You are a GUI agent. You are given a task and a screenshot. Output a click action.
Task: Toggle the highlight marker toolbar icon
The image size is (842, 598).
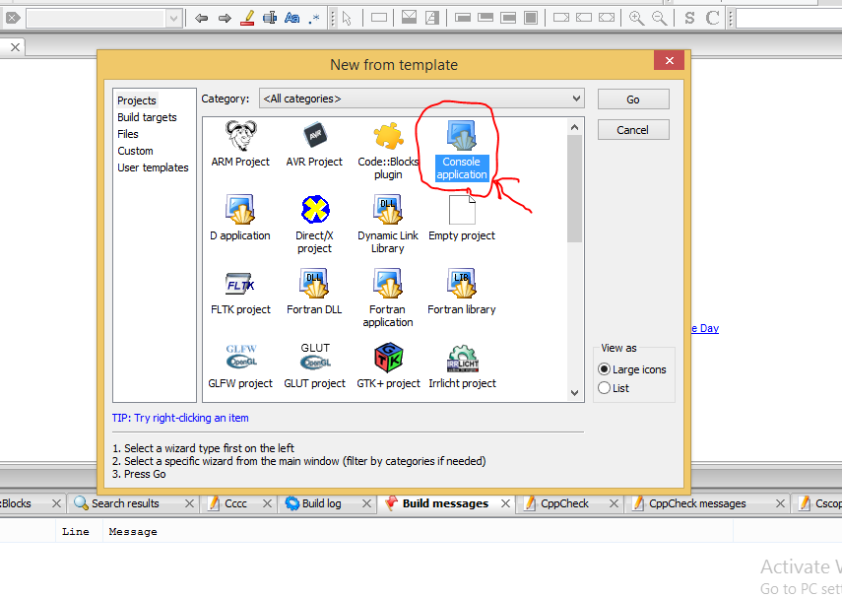pos(247,19)
